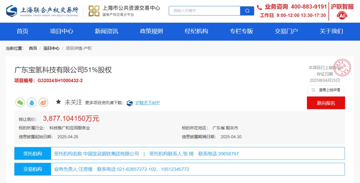
Task: Click 受托机构名称:中国宝武钢铁集团有限公司 text
Action: (x=96, y=154)
